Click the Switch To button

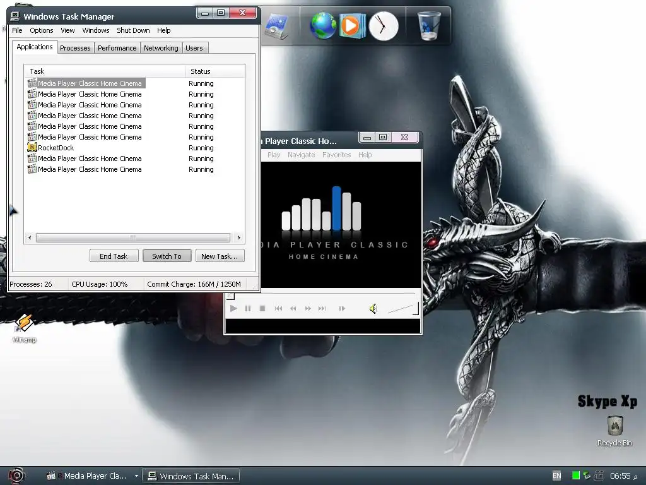167,256
